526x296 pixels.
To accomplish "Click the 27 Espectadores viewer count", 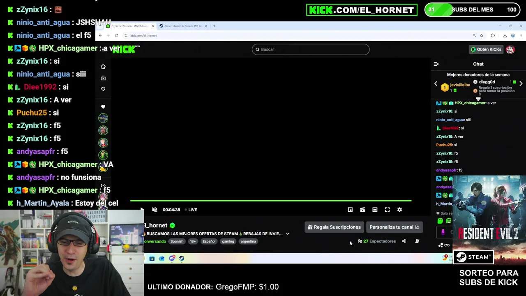I will pyautogui.click(x=377, y=241).
